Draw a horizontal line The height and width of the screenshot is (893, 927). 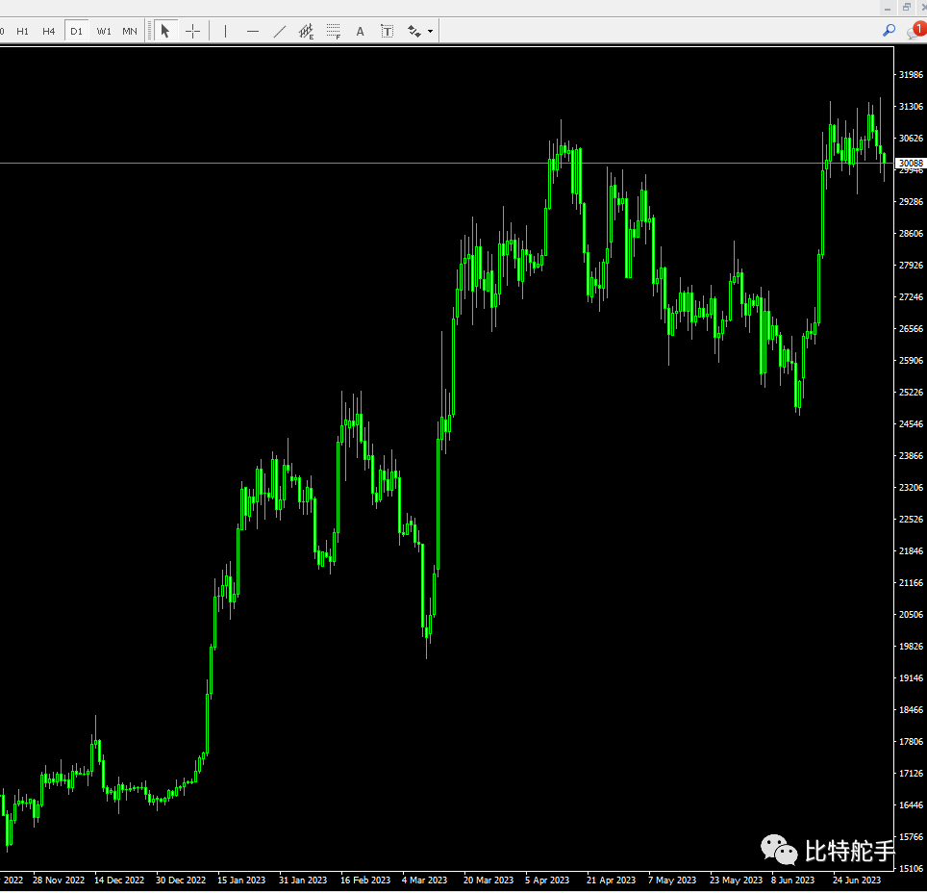[x=253, y=31]
